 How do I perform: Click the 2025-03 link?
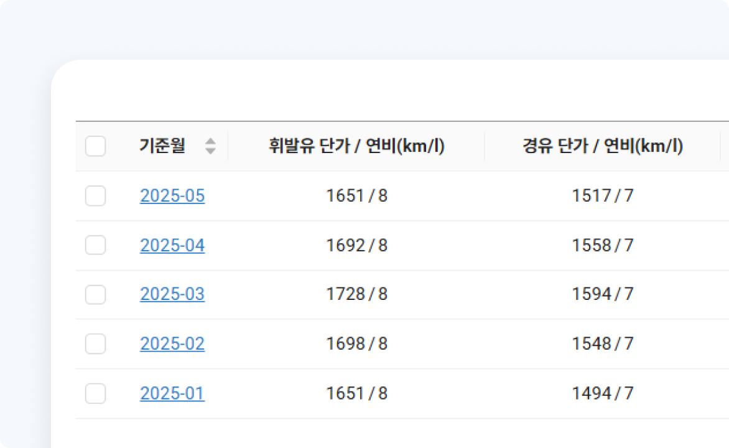click(172, 294)
